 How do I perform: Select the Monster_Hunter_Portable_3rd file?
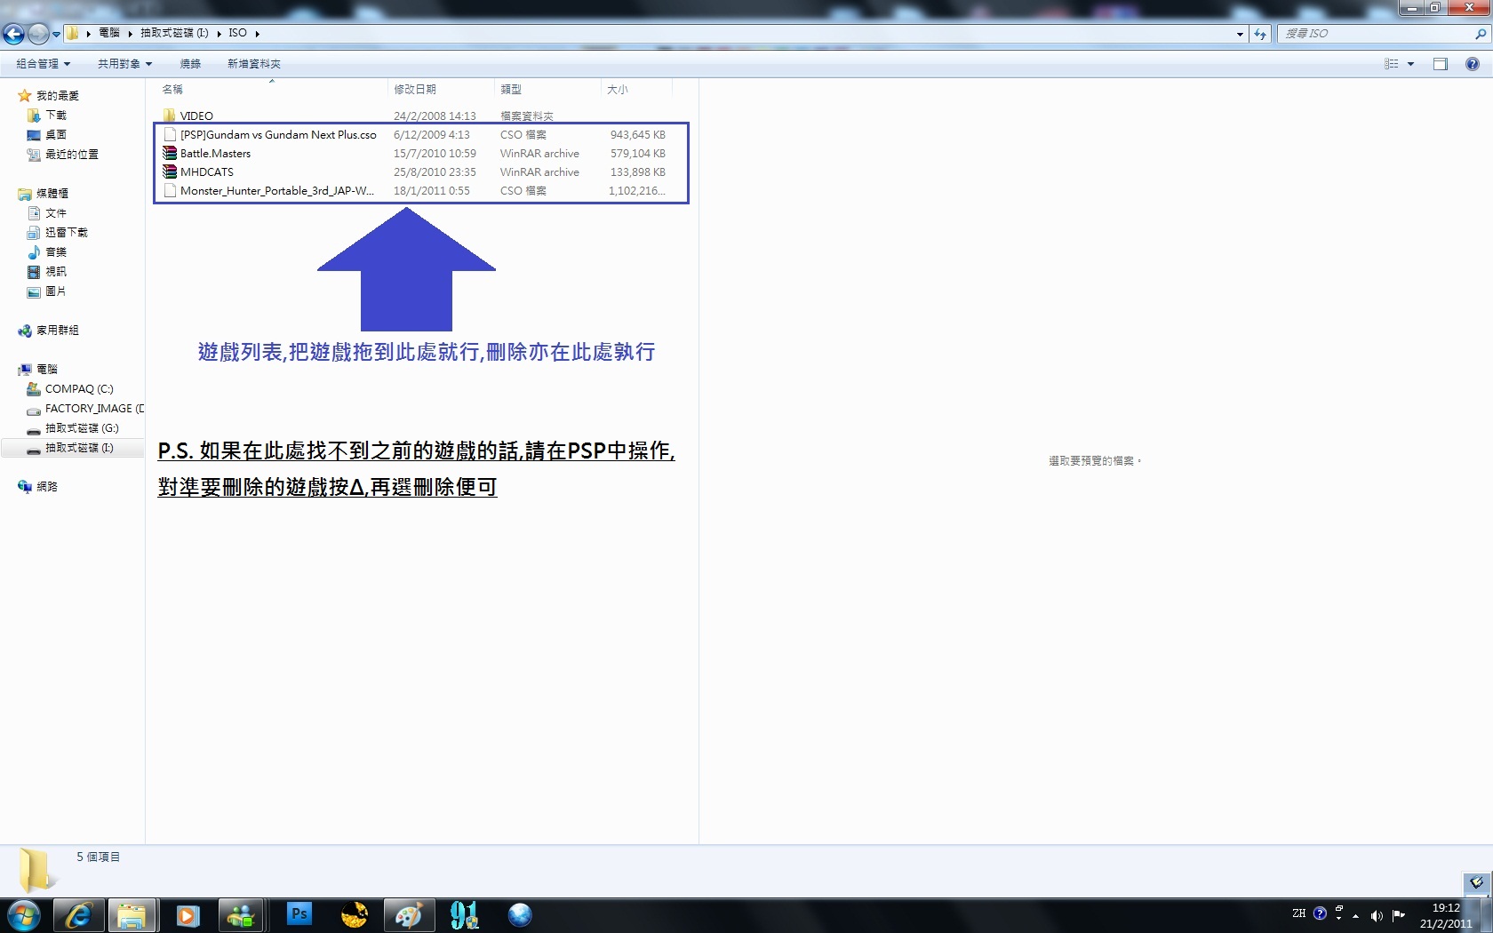click(x=276, y=191)
